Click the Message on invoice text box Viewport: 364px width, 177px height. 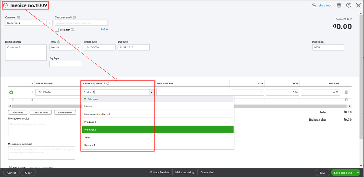click(x=42, y=129)
